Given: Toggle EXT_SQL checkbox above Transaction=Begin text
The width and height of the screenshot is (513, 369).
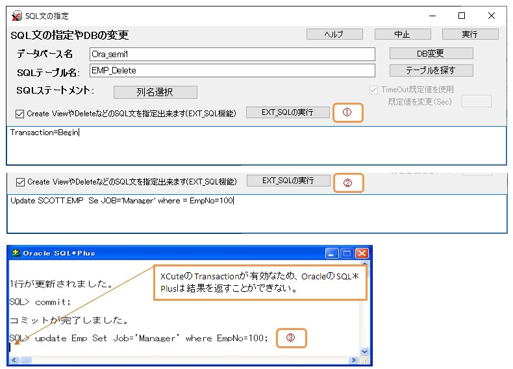Looking at the screenshot, I should click(x=19, y=114).
